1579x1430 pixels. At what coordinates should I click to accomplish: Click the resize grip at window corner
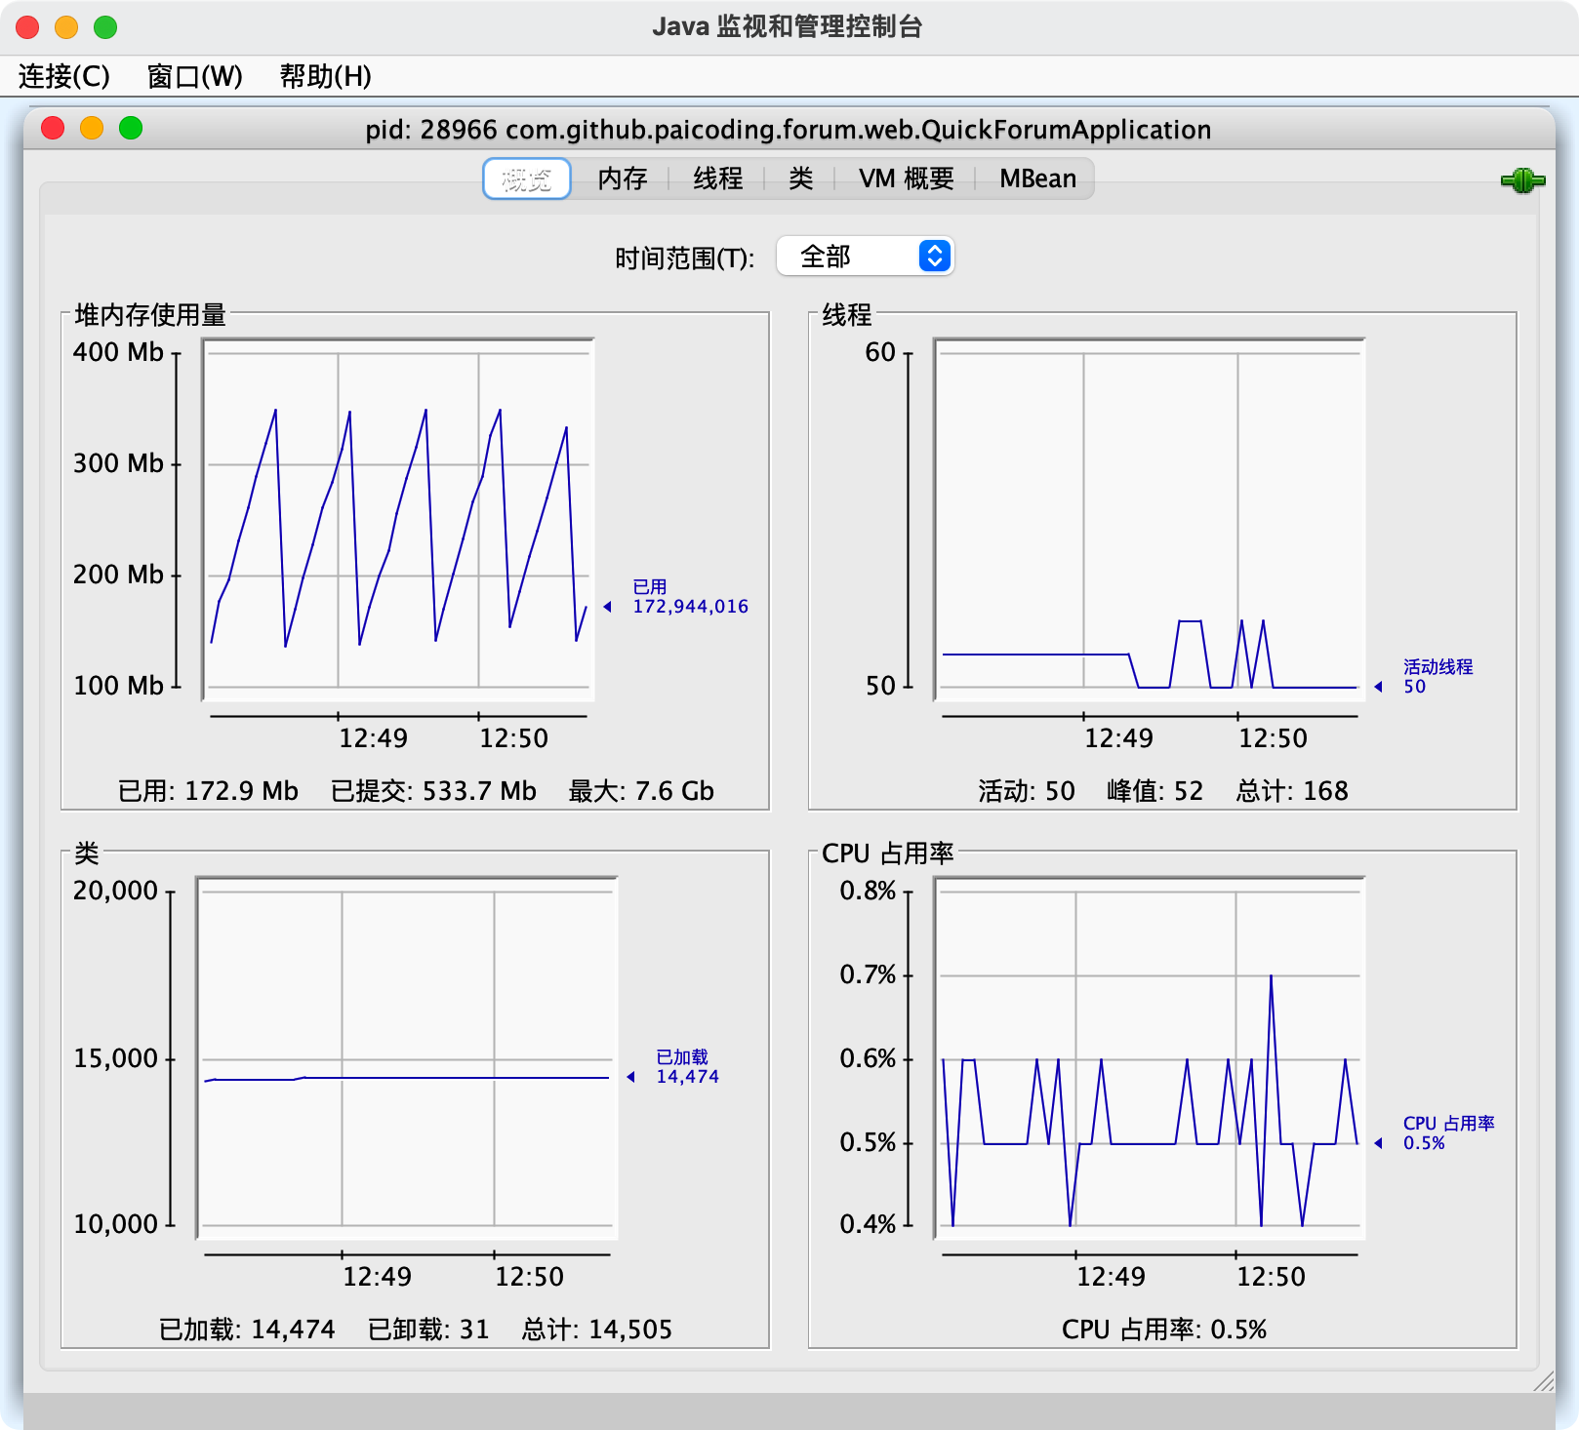click(1544, 1381)
